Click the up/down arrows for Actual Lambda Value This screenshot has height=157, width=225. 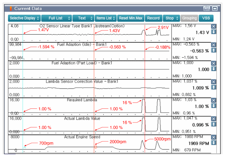214,124
